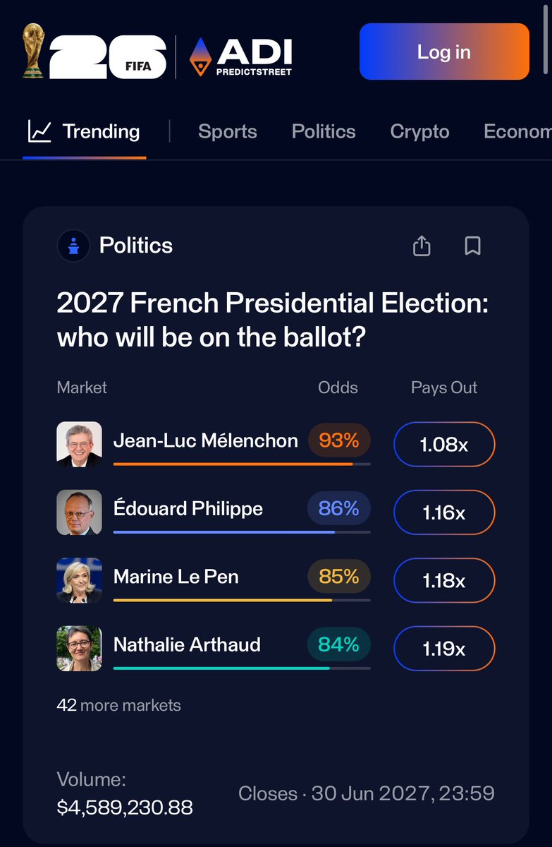This screenshot has height=847, width=552.
Task: Open Jean-Luc Mélenchon's photo thumbnail
Action: point(79,445)
